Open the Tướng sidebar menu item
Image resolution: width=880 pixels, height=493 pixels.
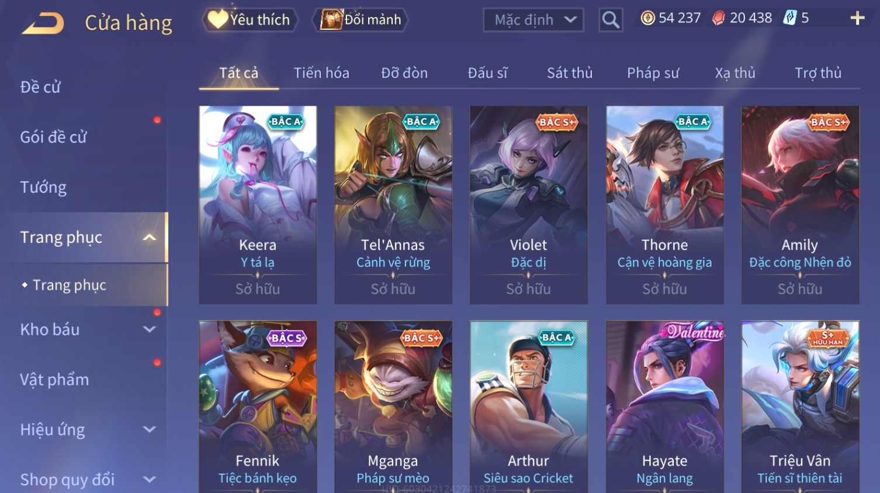(x=43, y=188)
